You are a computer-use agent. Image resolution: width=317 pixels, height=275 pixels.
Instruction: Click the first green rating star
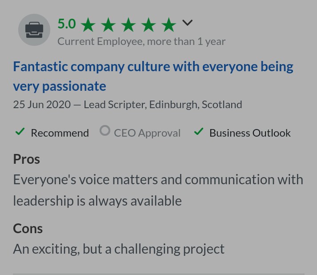pyautogui.click(x=88, y=25)
